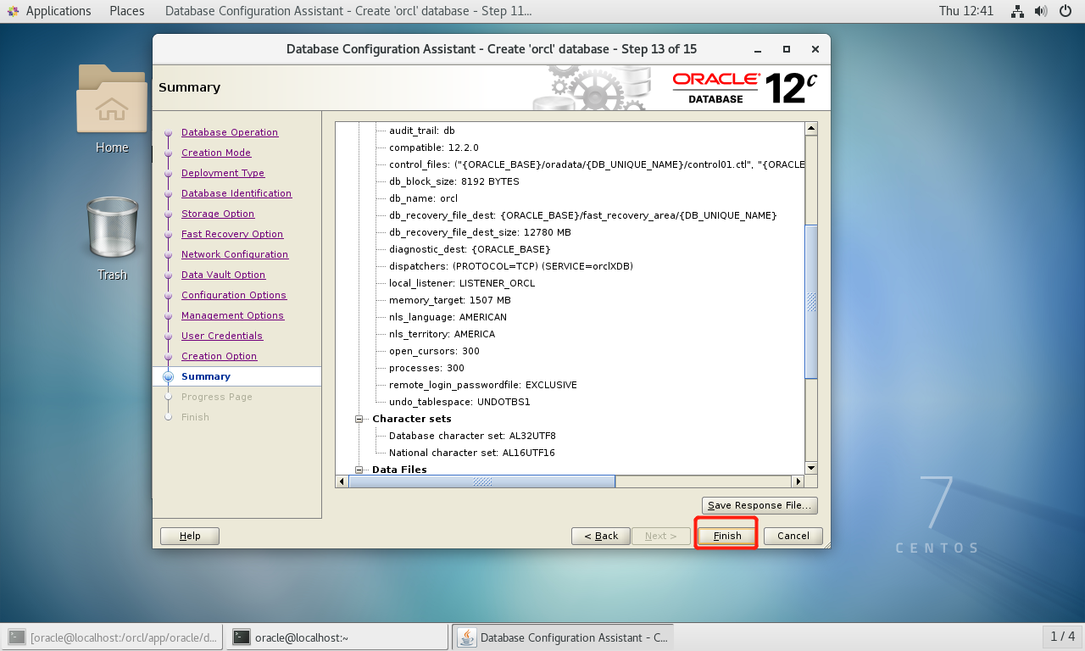Minimize the Database Configuration Assistant window
The image size is (1085, 651).
758,49
